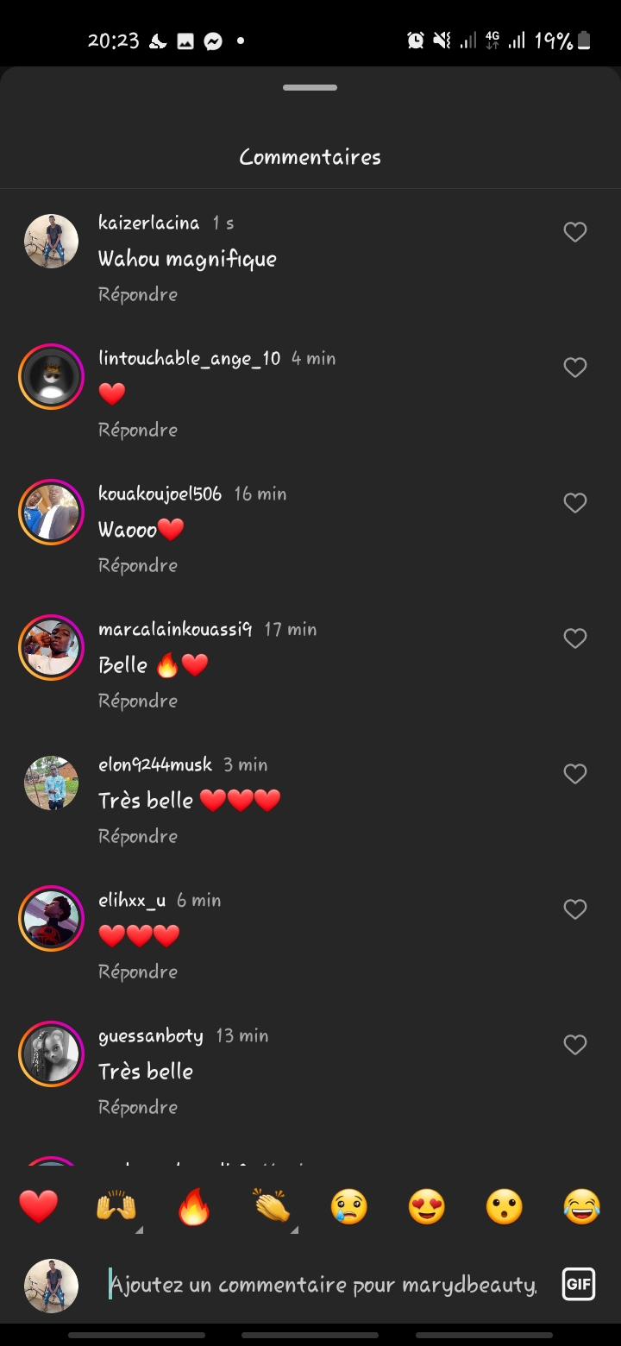Image resolution: width=621 pixels, height=1346 pixels.
Task: Like elon9244musk's Très belle comment
Action: coord(574,774)
